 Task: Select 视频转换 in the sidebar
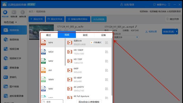(x=14, y=30)
